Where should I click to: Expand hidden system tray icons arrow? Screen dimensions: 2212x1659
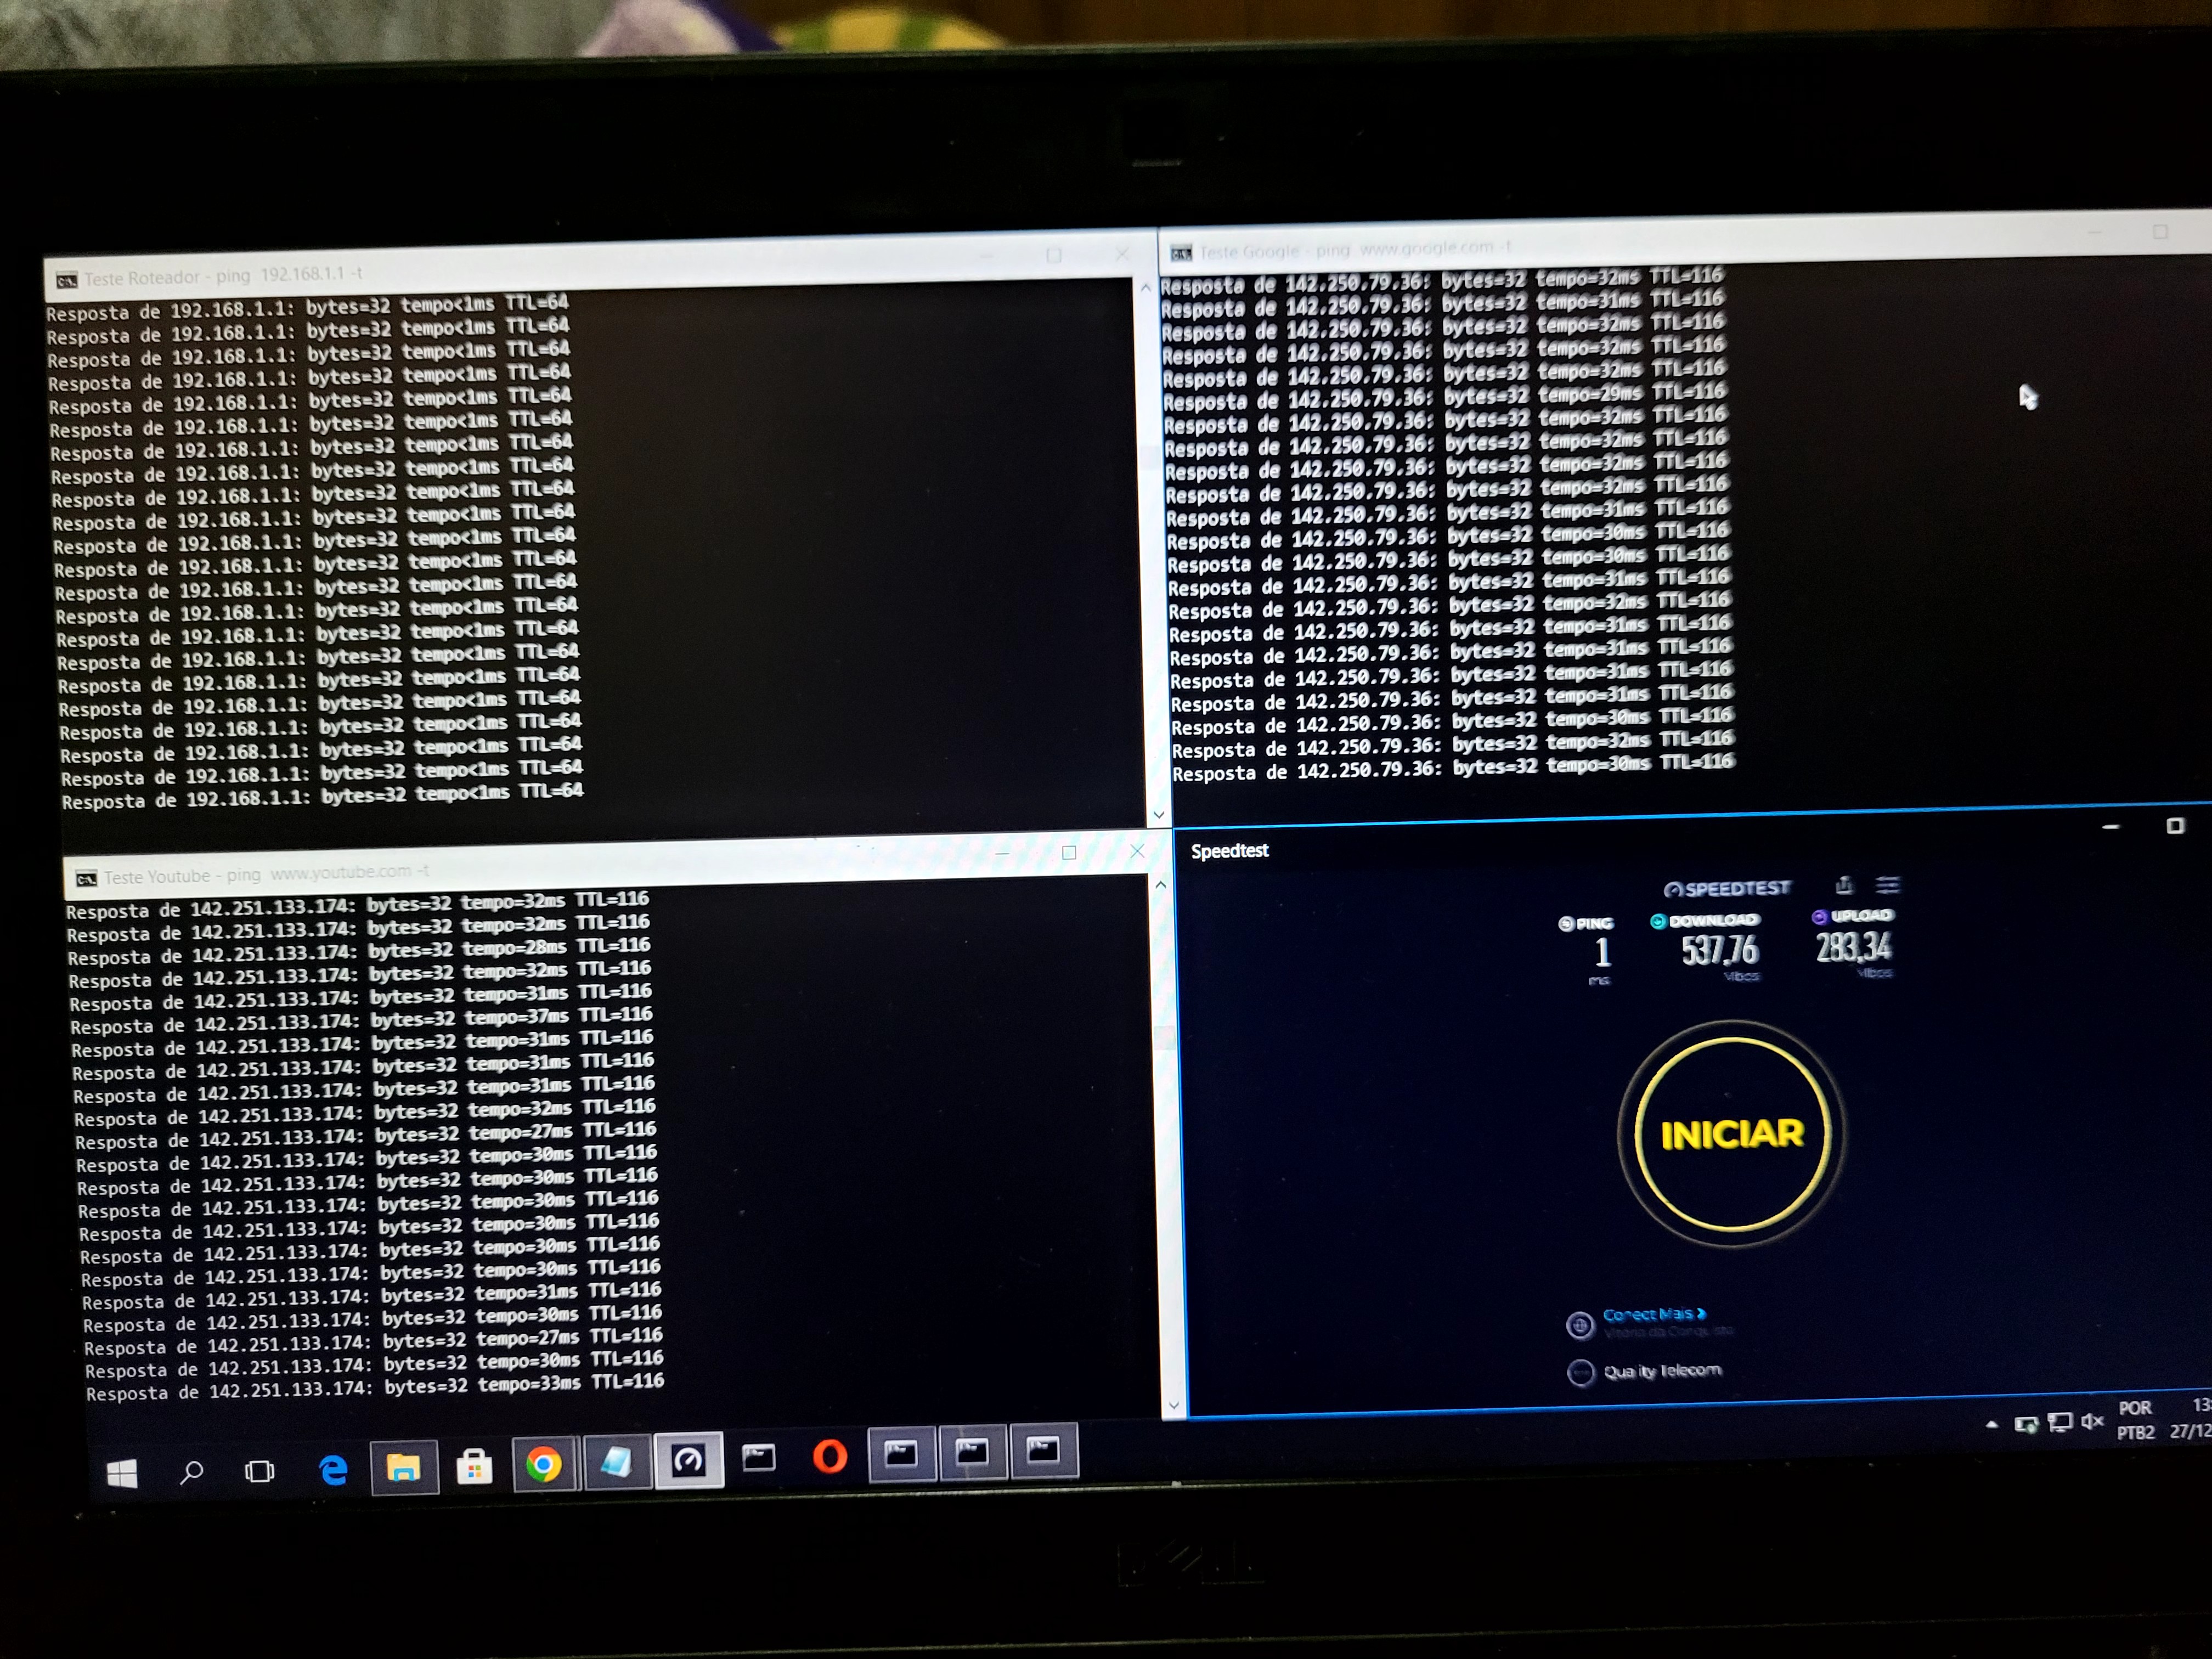pos(1992,1424)
